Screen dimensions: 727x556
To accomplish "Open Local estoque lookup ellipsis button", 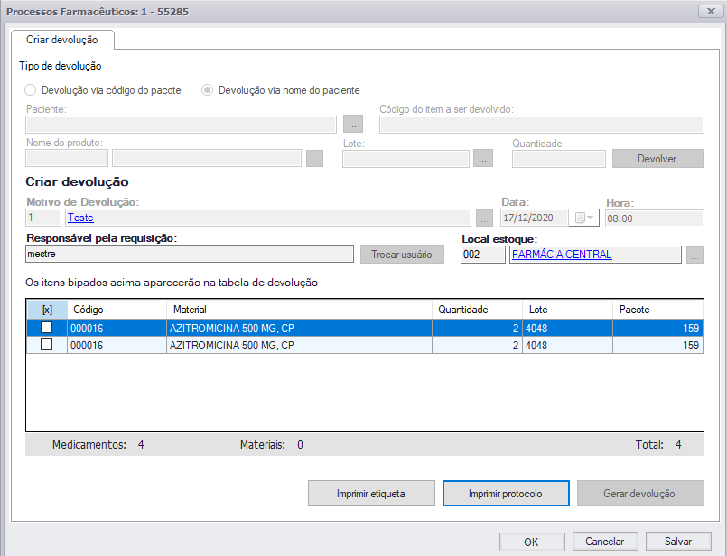I will point(694,255).
